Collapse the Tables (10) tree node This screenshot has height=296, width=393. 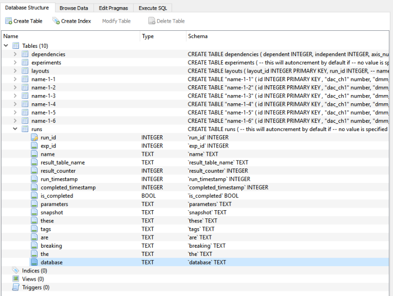tap(6, 46)
